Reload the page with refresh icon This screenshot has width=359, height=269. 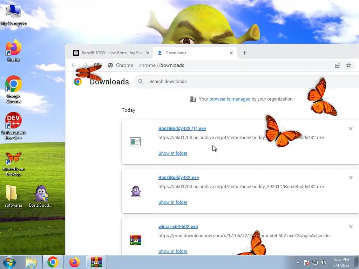click(96, 65)
